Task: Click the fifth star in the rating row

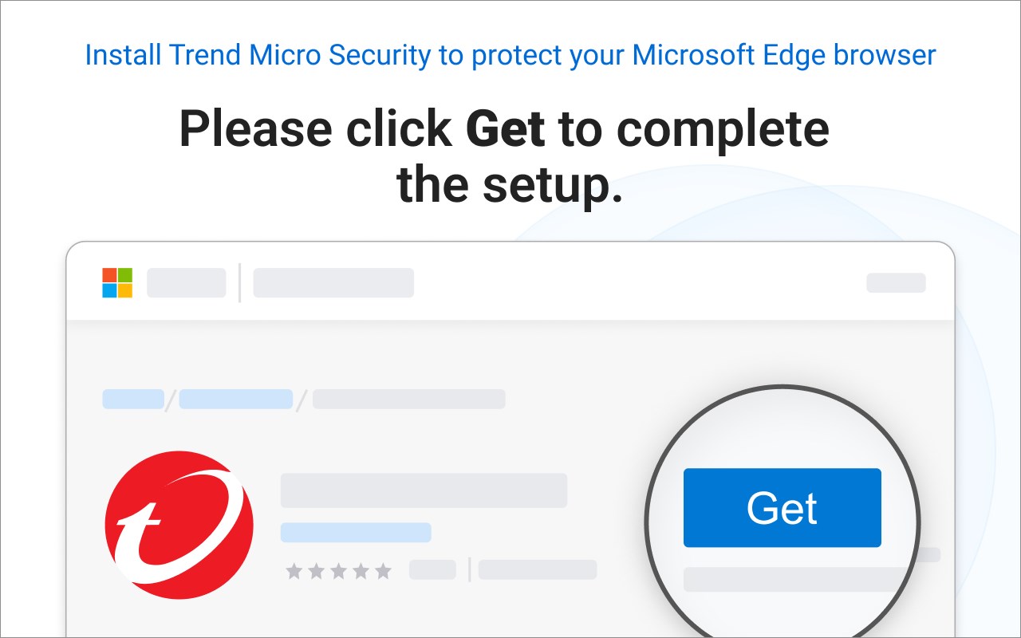Action: (384, 570)
